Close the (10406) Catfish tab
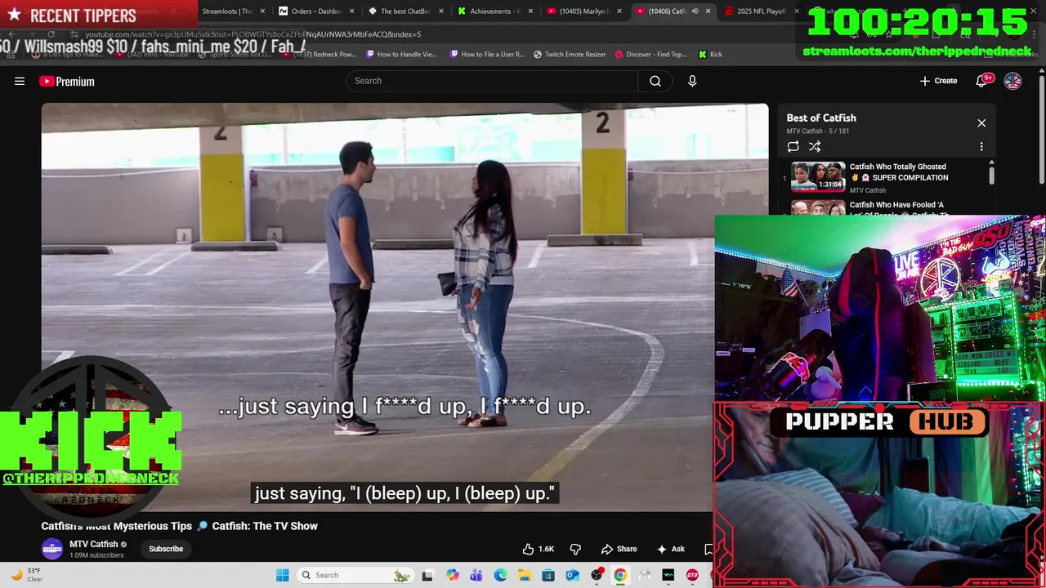This screenshot has width=1046, height=588. pyautogui.click(x=708, y=11)
